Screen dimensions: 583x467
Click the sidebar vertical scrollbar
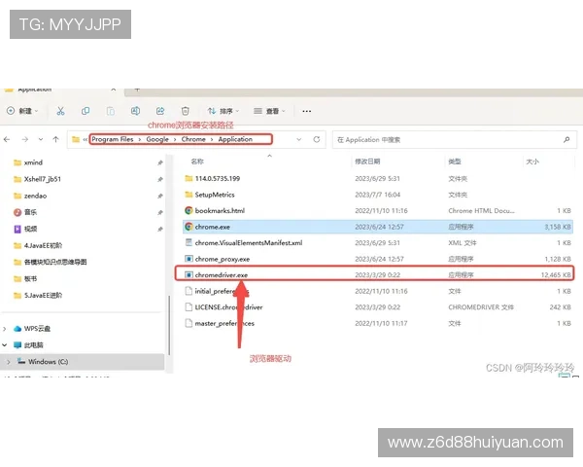(169, 325)
